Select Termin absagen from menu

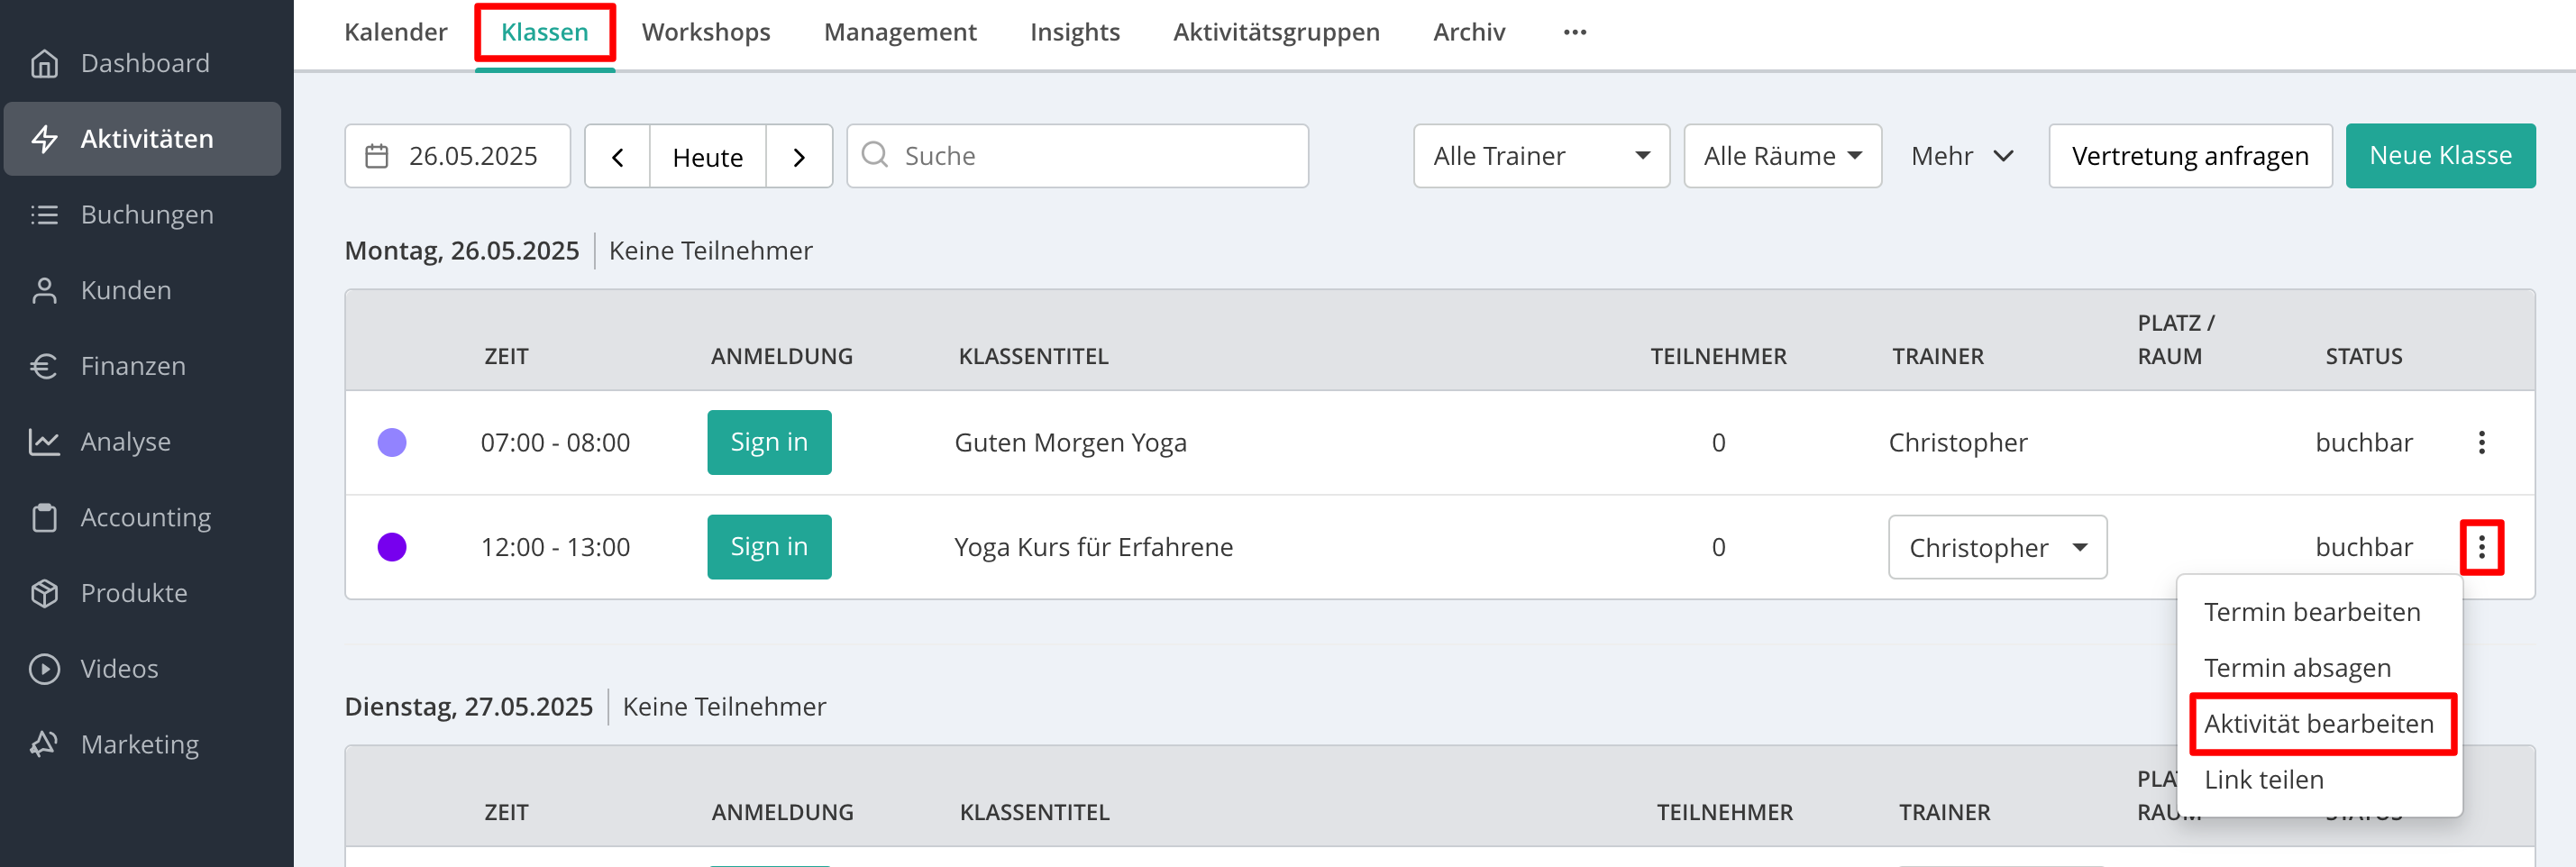coord(2297,668)
